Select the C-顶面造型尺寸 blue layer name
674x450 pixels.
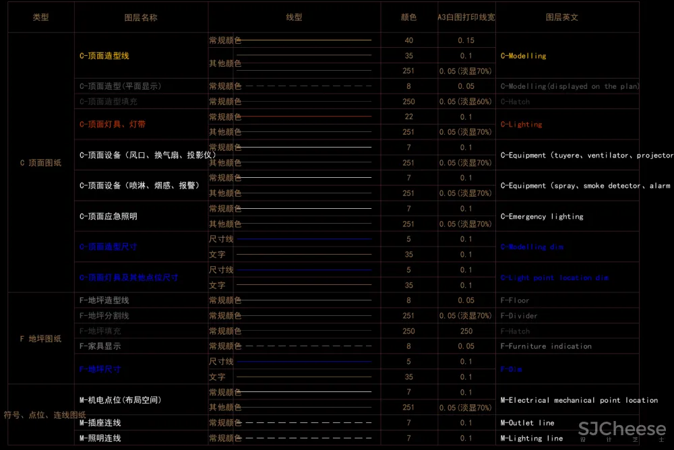(x=109, y=247)
